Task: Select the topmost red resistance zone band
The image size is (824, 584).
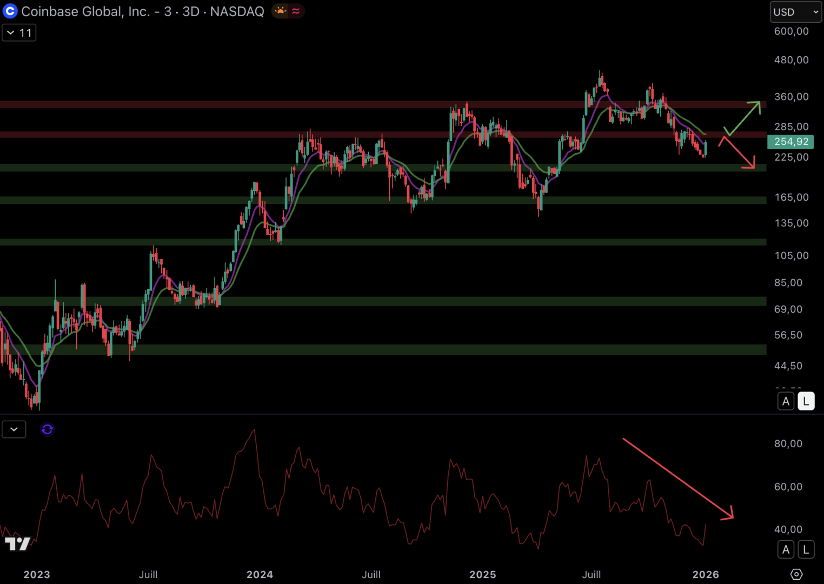Action: 378,104
